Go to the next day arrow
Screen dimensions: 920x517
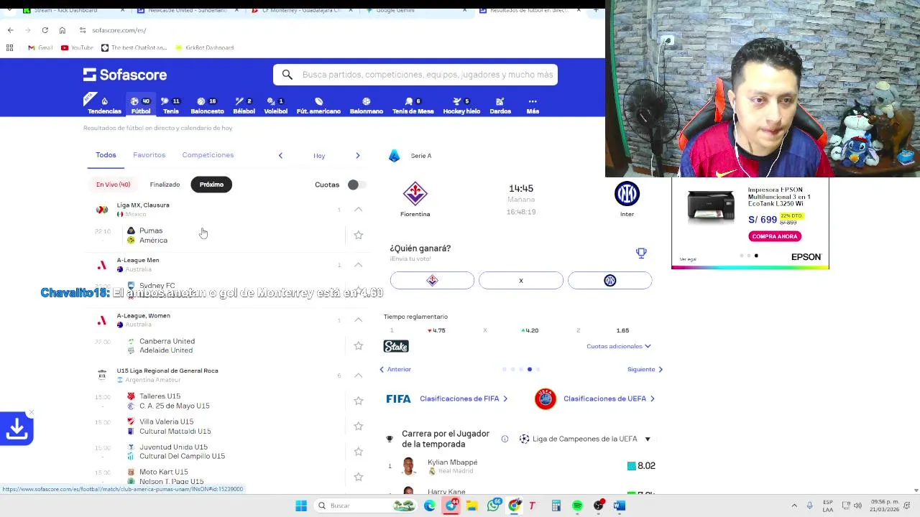[x=357, y=155]
